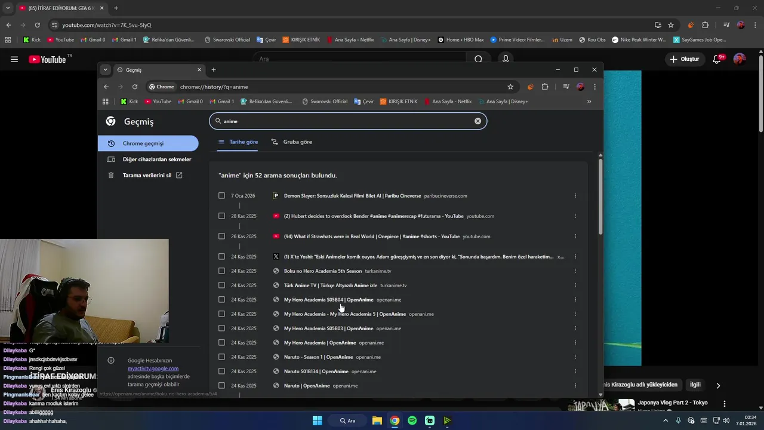Screen dimensions: 764x430
Task: Open Nike Peak Winter bookmark in back window
Action: click(638, 40)
